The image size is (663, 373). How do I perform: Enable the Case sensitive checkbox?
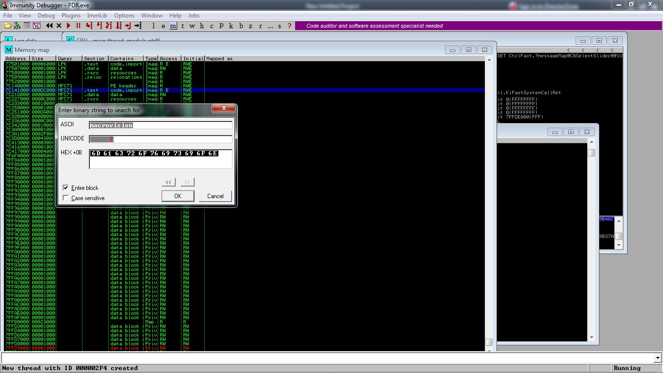66,198
